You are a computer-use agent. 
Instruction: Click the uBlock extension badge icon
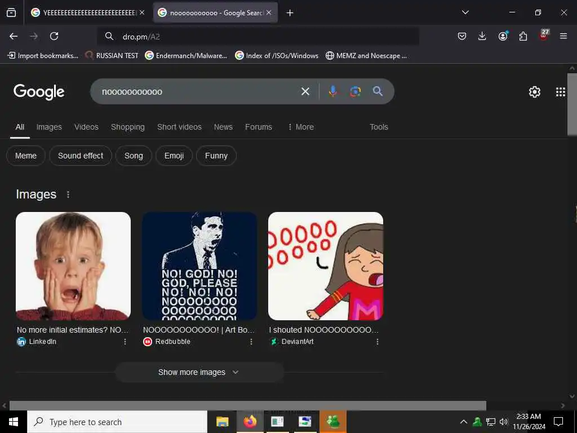coord(544,36)
